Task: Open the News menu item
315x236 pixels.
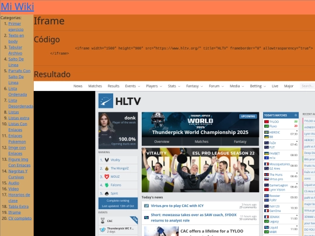Action: point(78,86)
